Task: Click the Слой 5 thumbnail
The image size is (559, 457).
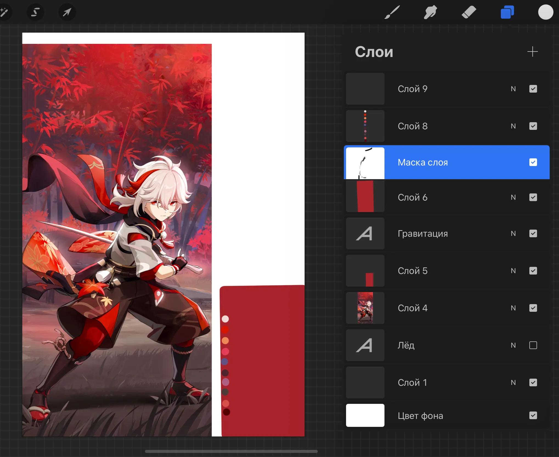Action: click(x=365, y=271)
